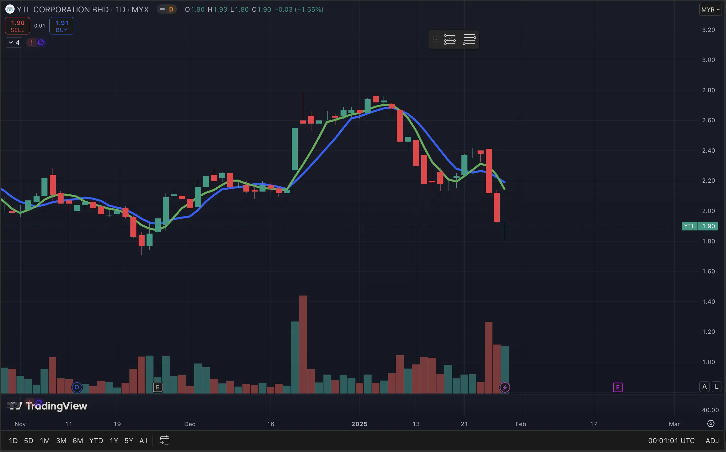Click the white E earnings marker

158,387
